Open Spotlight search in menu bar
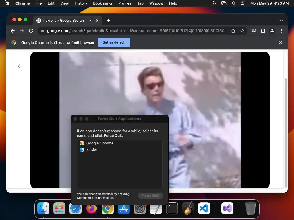 [x=234, y=3]
